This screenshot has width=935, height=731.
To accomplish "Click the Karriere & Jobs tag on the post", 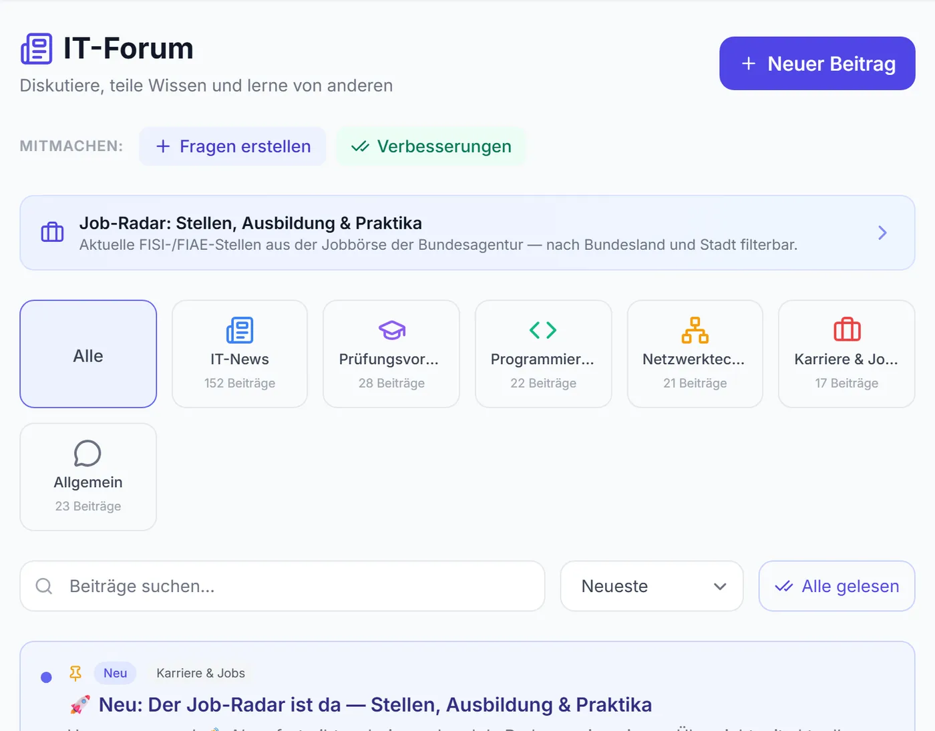I will point(200,673).
